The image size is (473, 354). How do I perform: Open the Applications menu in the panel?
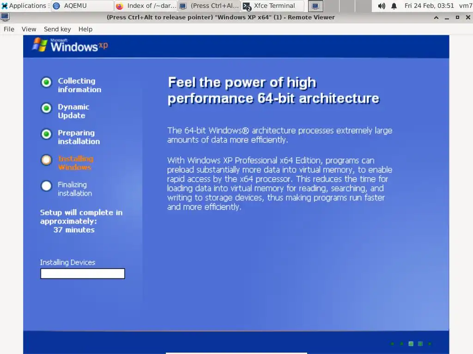pos(25,6)
